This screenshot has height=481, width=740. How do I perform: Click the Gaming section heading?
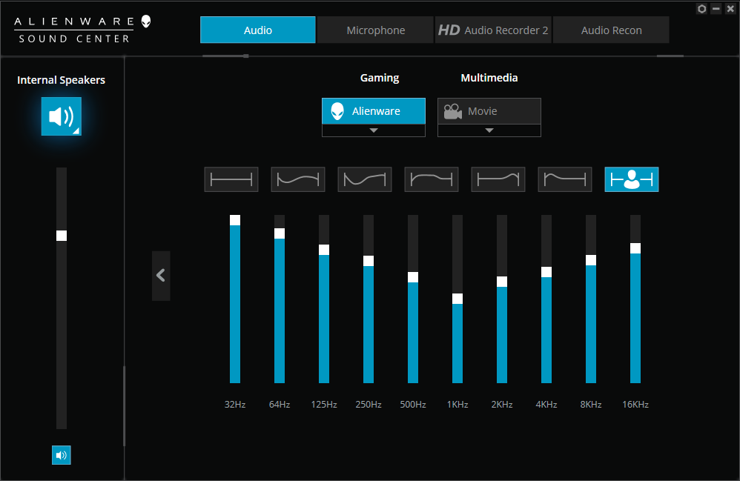(380, 79)
